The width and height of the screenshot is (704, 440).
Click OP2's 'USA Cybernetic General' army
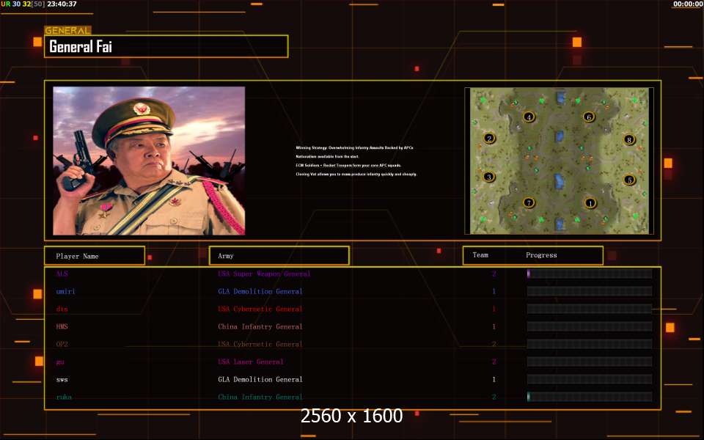[260, 344]
